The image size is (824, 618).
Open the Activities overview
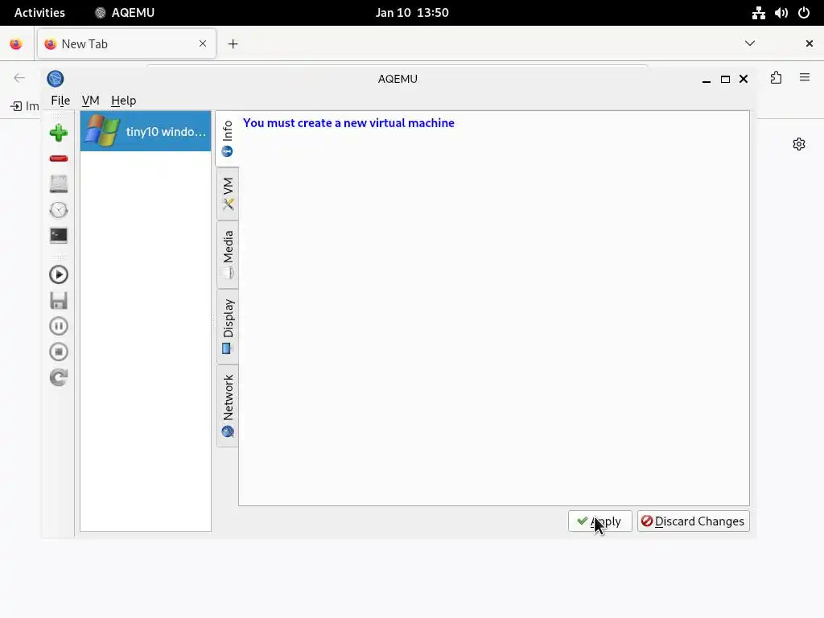(x=39, y=13)
